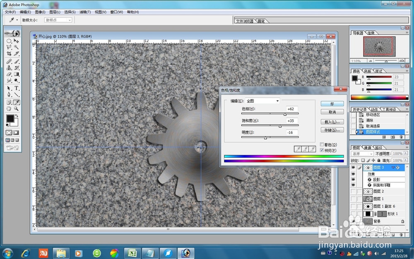Viewport: 414px width, 259px height.
Task: Open the 不透明度 opacity arrow
Action: (x=406, y=154)
